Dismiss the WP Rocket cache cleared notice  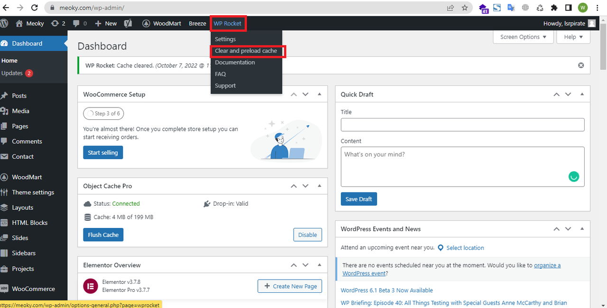pos(581,65)
